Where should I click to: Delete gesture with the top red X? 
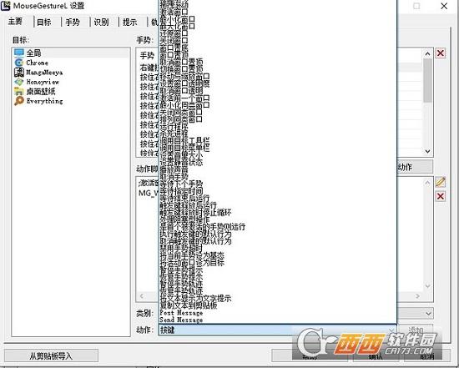(441, 53)
